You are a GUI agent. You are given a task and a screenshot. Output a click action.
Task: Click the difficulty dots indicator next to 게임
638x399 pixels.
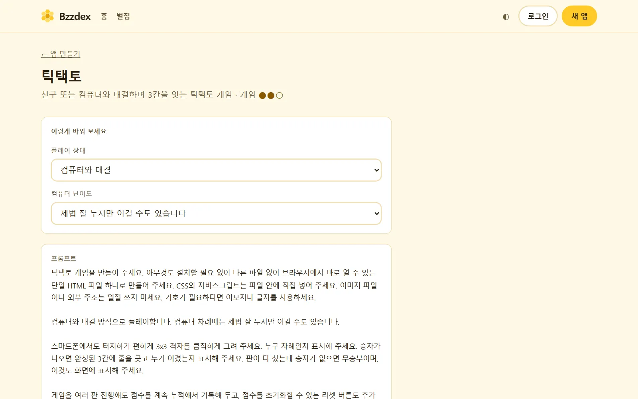(x=271, y=95)
